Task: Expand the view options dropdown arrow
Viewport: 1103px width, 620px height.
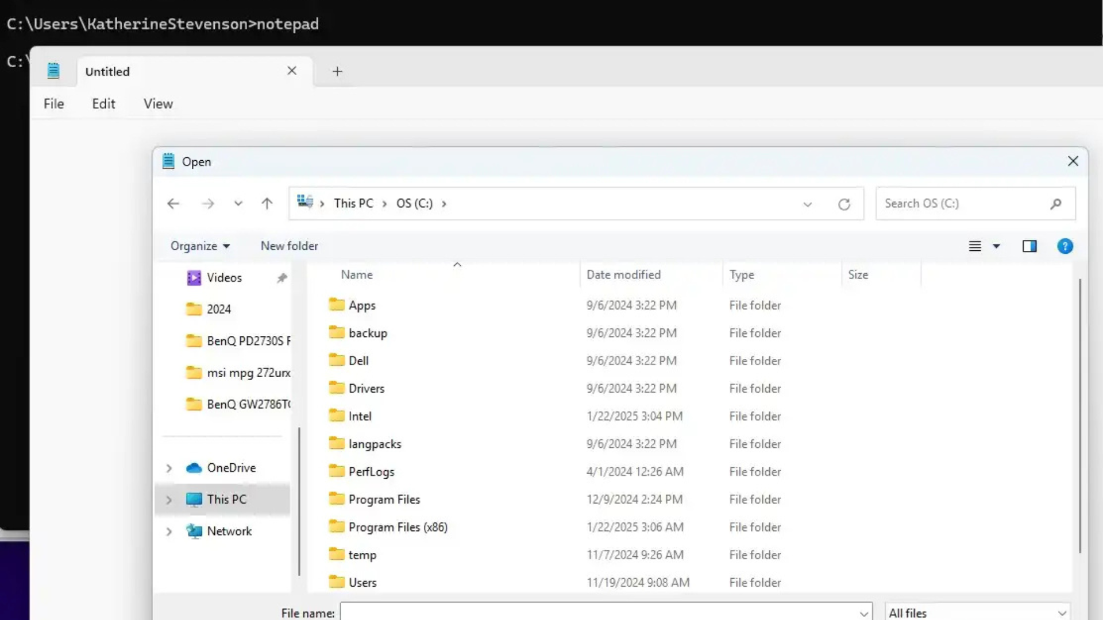Action: [x=997, y=246]
